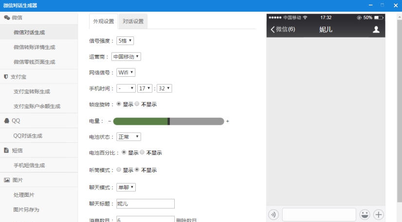
Task: Tap the contact profile icon in the phone header
Action: click(x=376, y=30)
